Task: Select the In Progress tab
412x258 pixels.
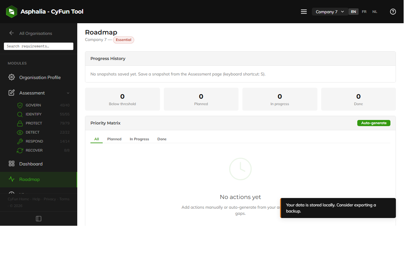Action: click(x=139, y=139)
